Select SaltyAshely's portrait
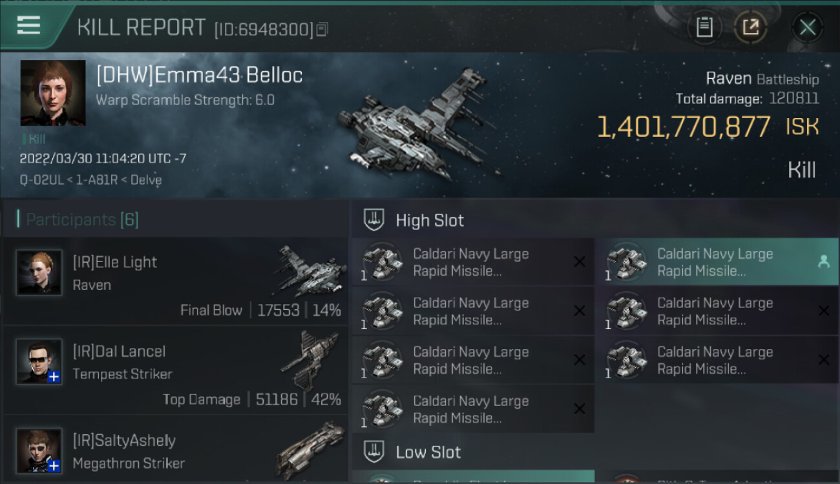 pyautogui.click(x=39, y=450)
